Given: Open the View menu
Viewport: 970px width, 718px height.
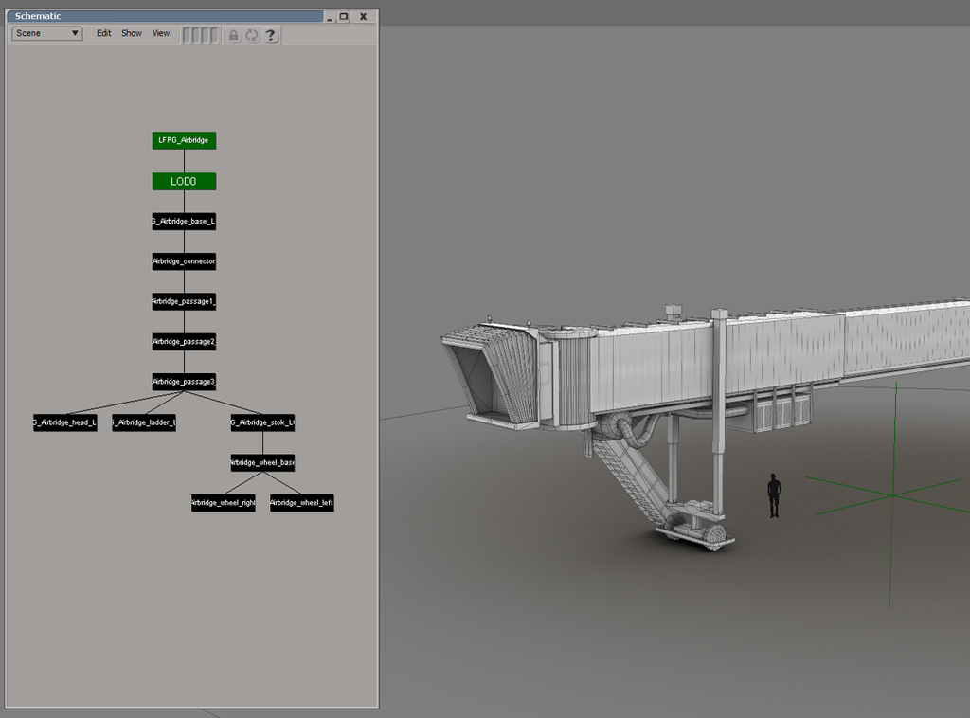Looking at the screenshot, I should tap(160, 33).
